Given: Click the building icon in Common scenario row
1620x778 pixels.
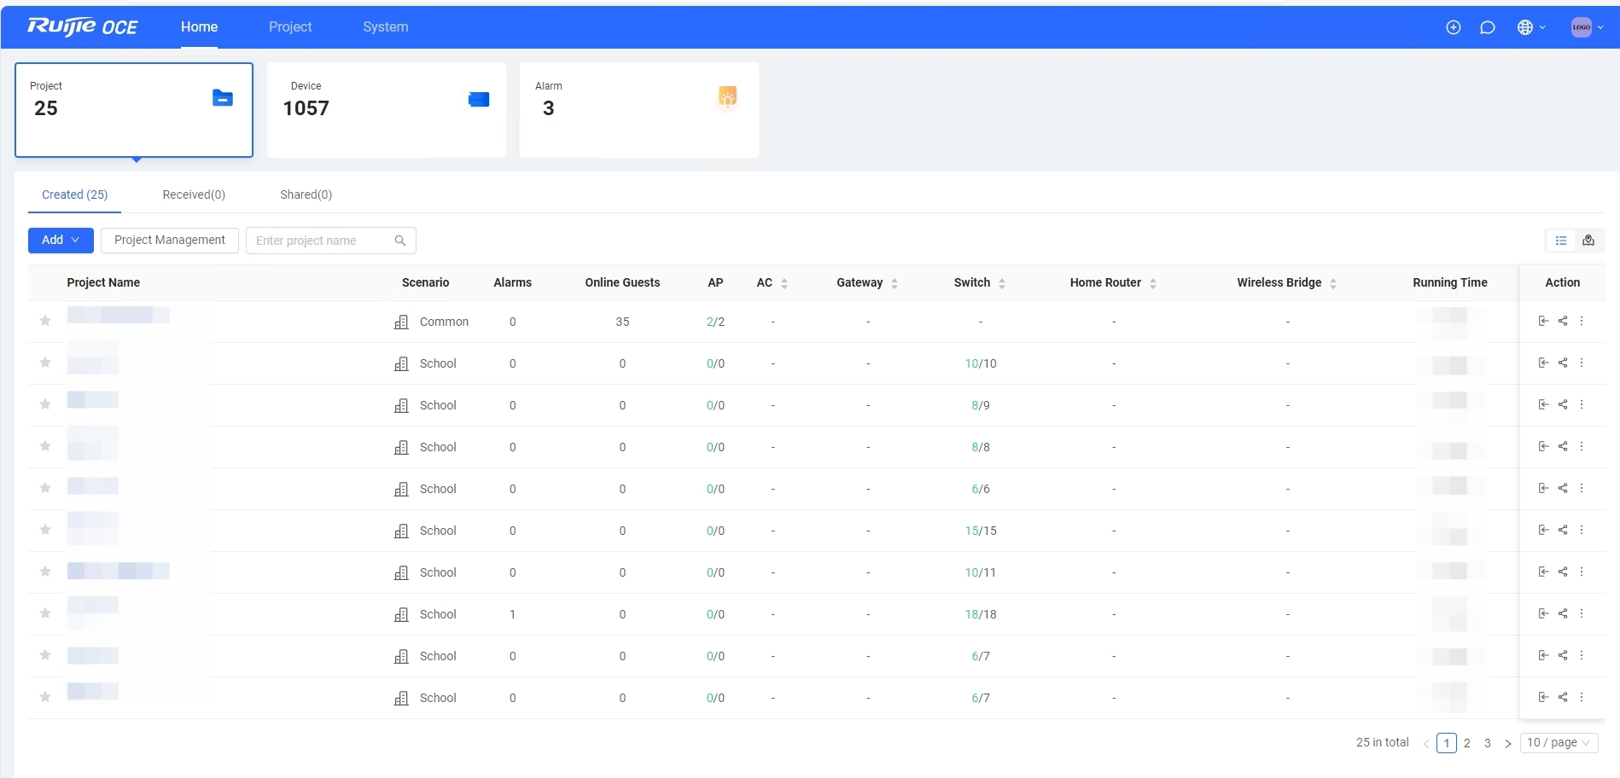Looking at the screenshot, I should coord(401,322).
